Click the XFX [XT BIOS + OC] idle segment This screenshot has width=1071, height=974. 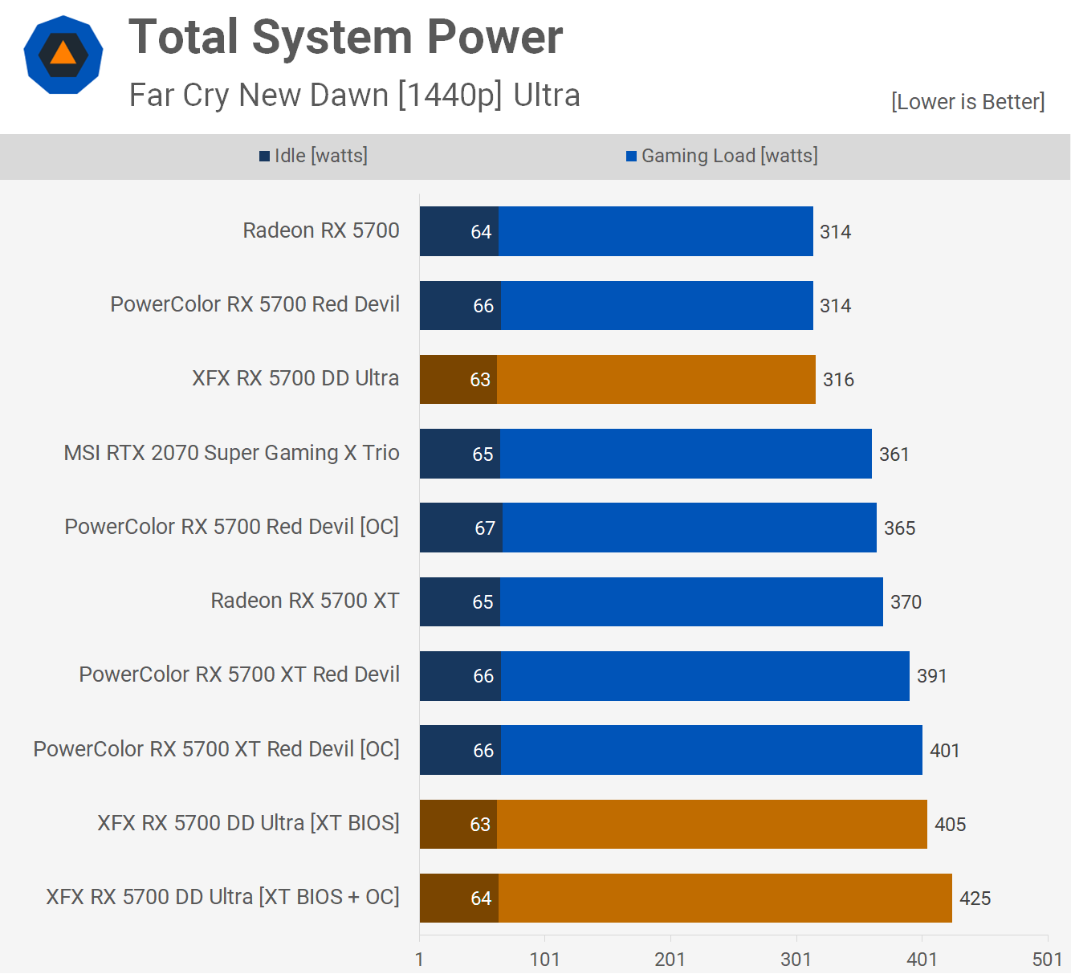[x=459, y=898]
